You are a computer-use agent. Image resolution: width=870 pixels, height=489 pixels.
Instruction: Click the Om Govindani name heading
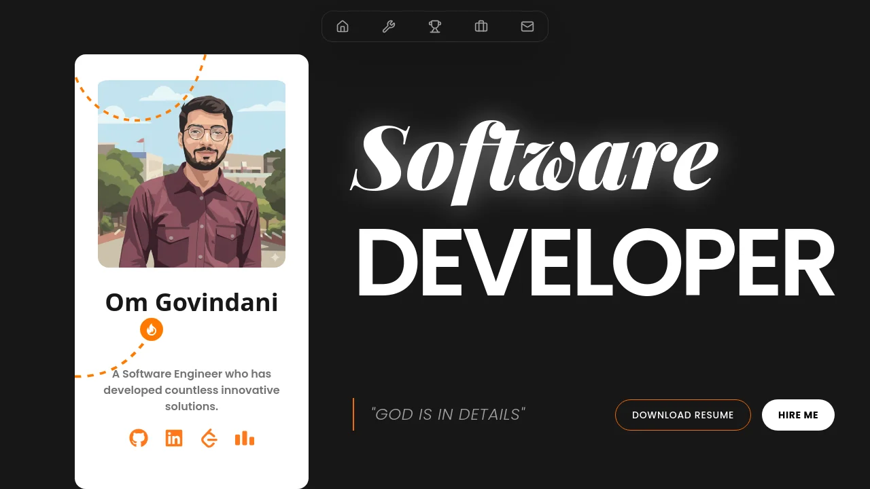click(192, 302)
